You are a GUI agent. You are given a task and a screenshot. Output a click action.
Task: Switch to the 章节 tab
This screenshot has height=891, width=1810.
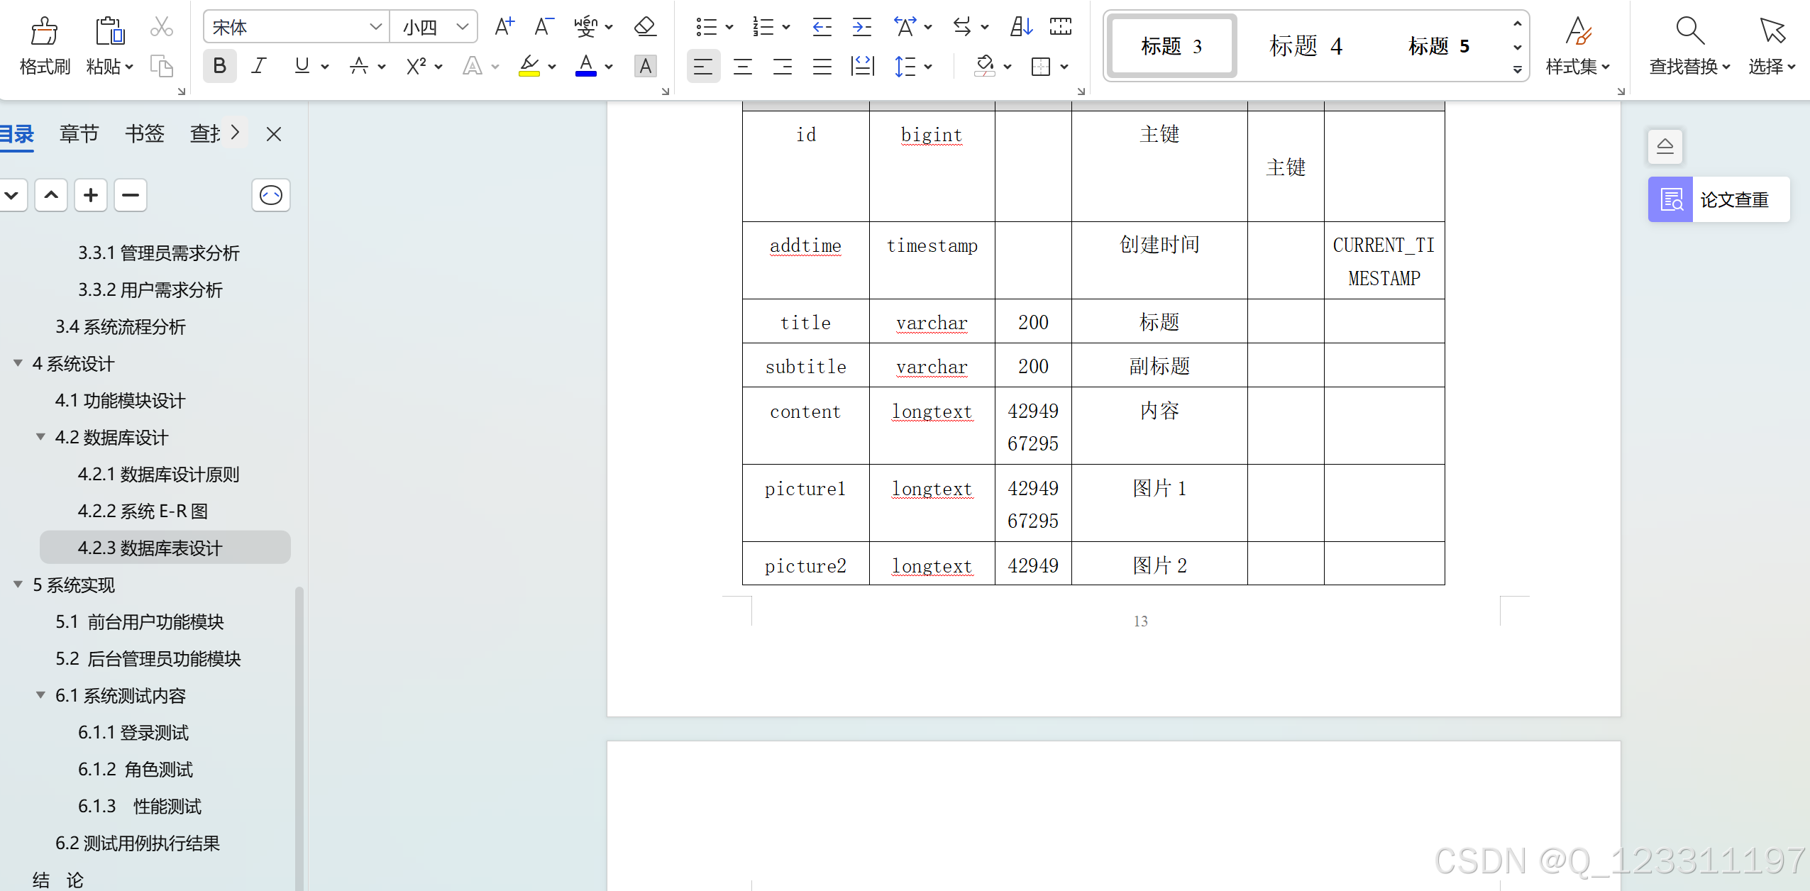[79, 133]
